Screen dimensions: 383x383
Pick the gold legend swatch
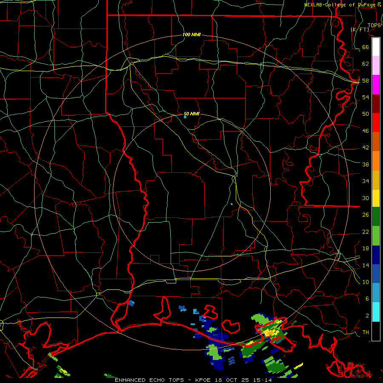(376, 180)
